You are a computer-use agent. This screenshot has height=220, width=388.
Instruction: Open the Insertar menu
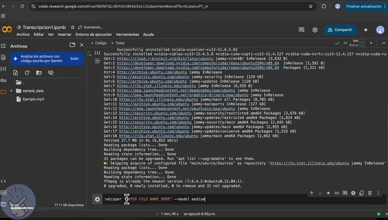[65, 34]
